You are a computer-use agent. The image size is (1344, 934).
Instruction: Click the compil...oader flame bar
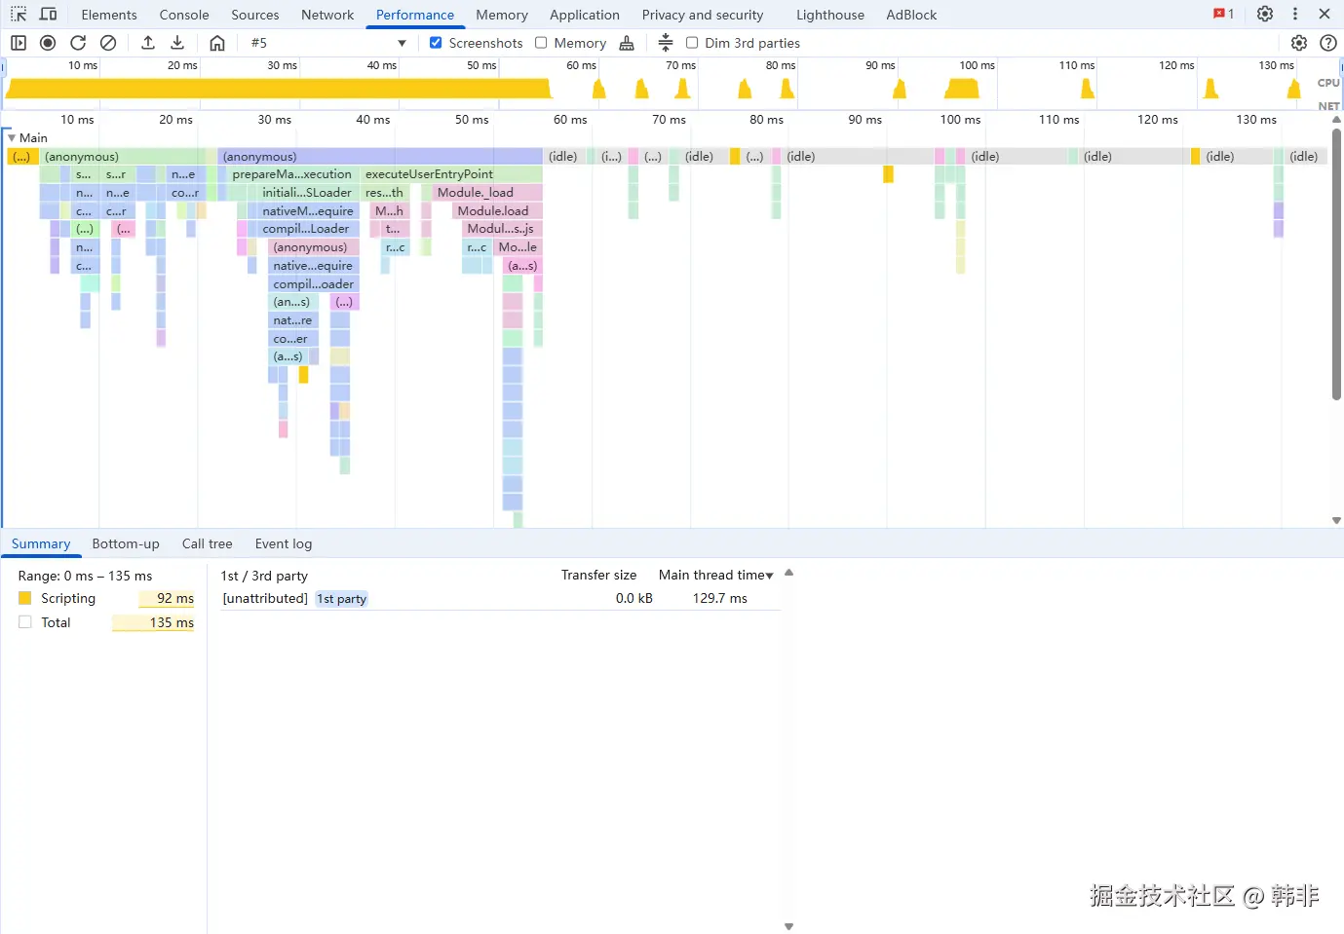pyautogui.click(x=314, y=284)
